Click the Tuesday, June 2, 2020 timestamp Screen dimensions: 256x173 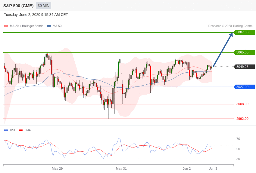(36, 15)
